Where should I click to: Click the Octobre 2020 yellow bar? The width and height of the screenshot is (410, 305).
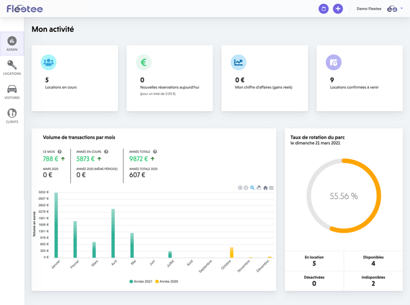click(x=232, y=252)
